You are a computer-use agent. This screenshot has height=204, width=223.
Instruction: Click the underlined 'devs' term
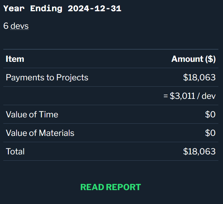tap(20, 26)
